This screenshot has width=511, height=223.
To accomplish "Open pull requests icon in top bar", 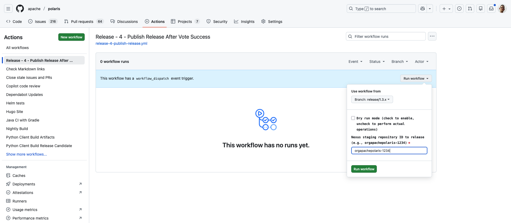I will pyautogui.click(x=470, y=9).
